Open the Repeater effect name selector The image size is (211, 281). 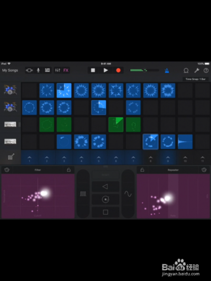click(173, 170)
